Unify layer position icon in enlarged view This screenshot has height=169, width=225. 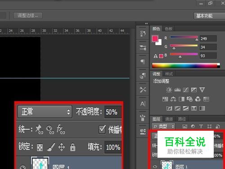tap(39, 129)
